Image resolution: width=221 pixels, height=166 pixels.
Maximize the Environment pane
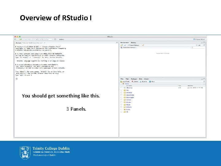(x=204, y=43)
